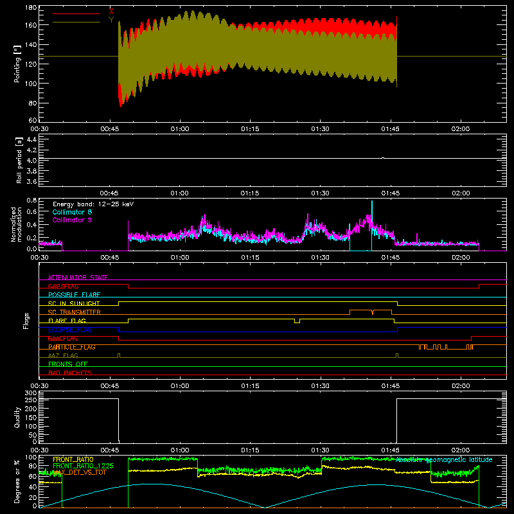Select the SC_IN_SUNLIGHT flag label
The width and height of the screenshot is (514, 514).
coord(74,303)
